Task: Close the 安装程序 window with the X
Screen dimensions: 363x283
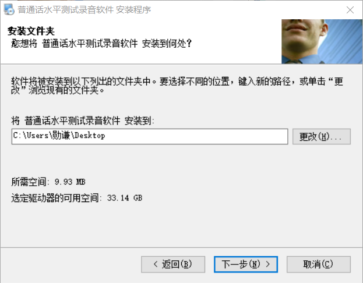Action: tap(350, 10)
